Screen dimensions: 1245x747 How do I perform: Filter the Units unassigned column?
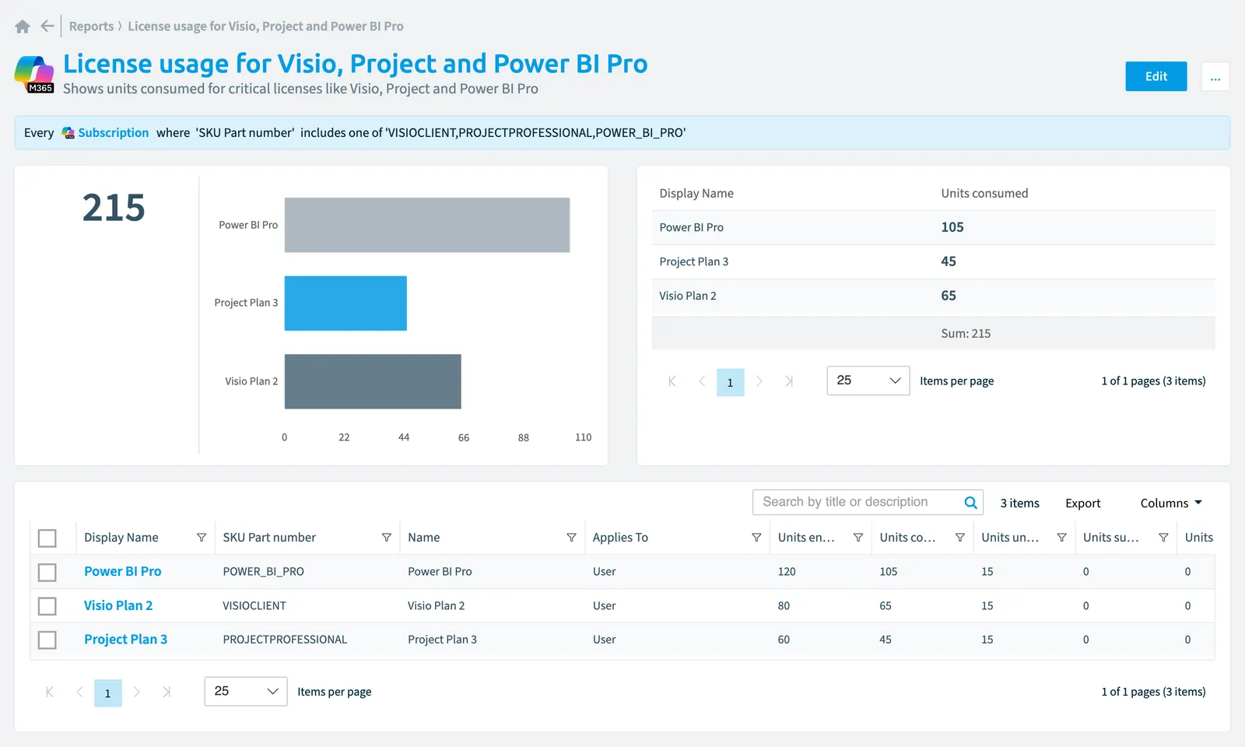point(1061,538)
